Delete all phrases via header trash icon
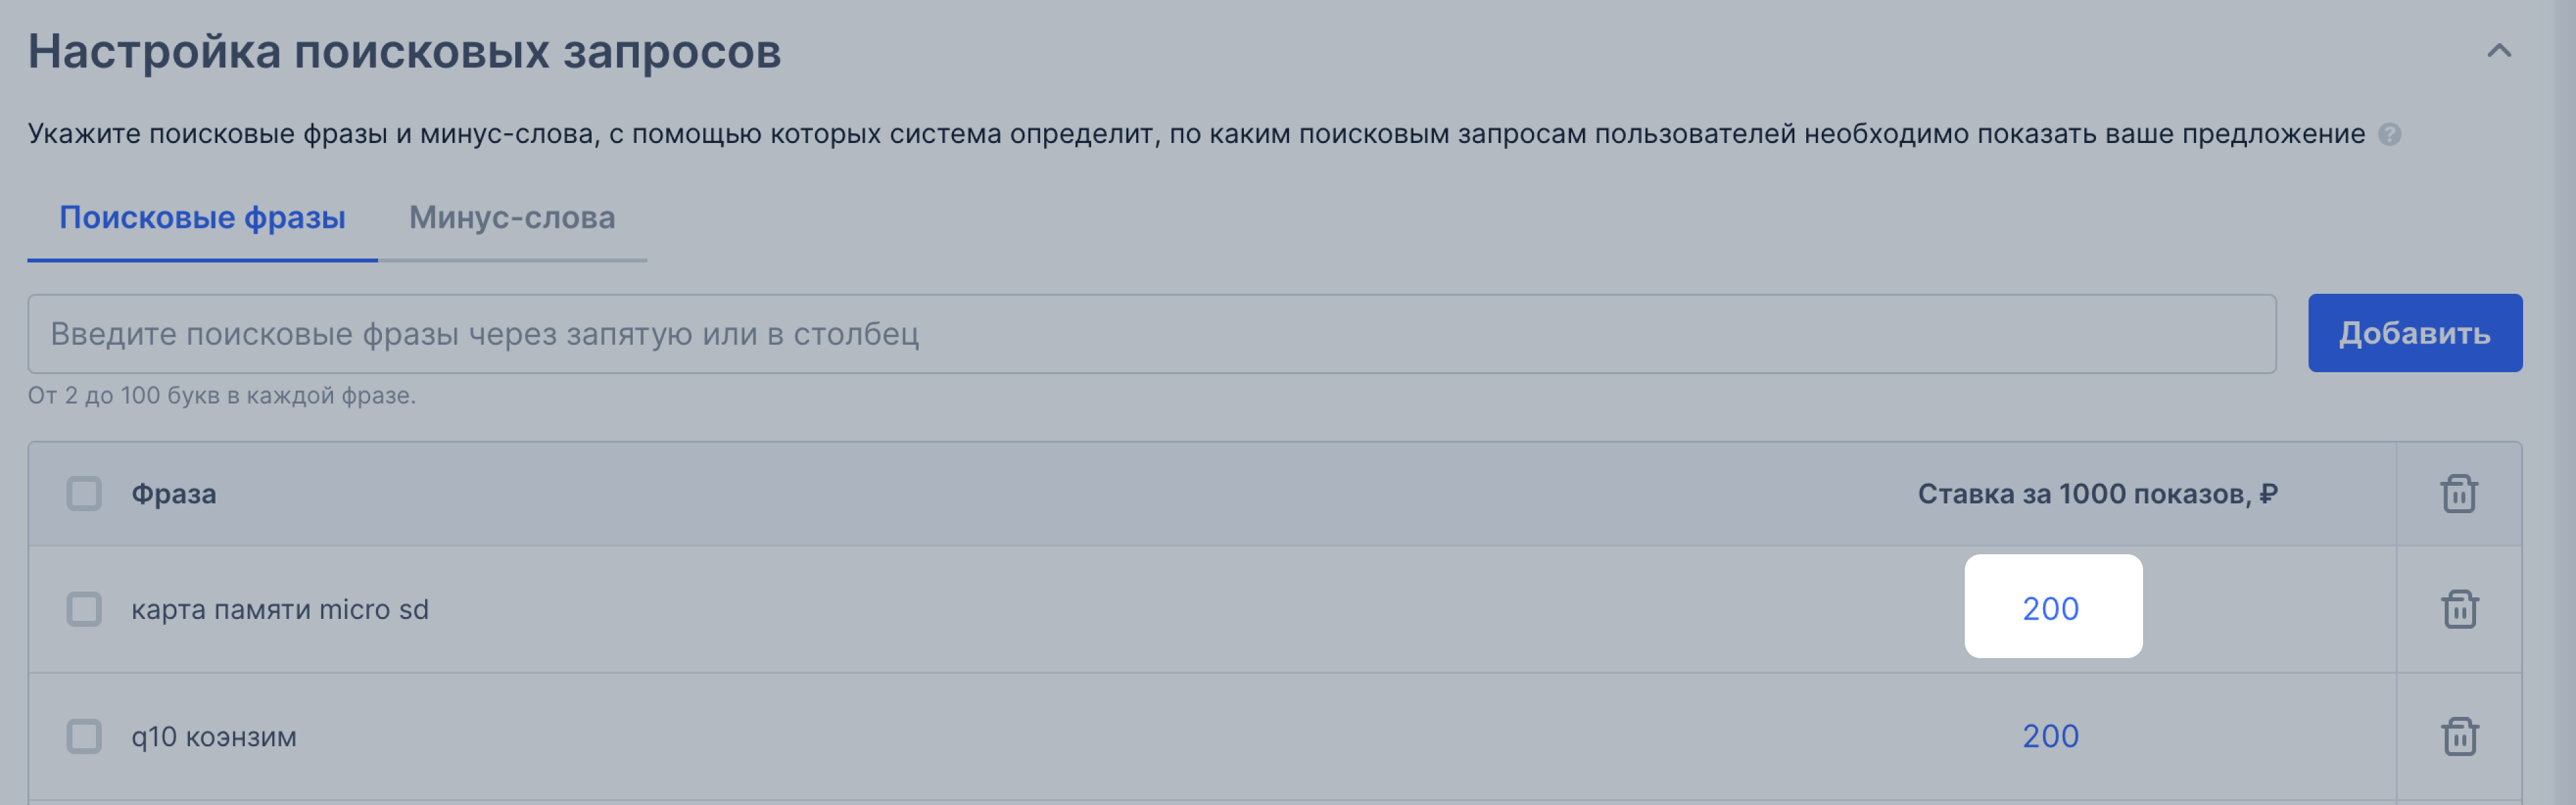Screen dimensions: 2576x805 [x=2459, y=493]
